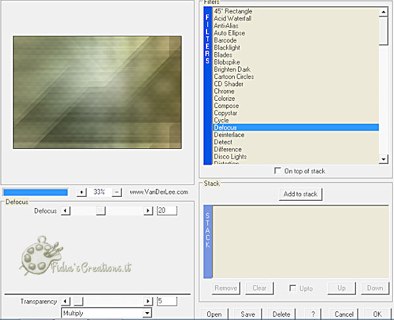This screenshot has width=394, height=320.
Task: Enable the On top of stack checkbox
Action: click(x=278, y=171)
